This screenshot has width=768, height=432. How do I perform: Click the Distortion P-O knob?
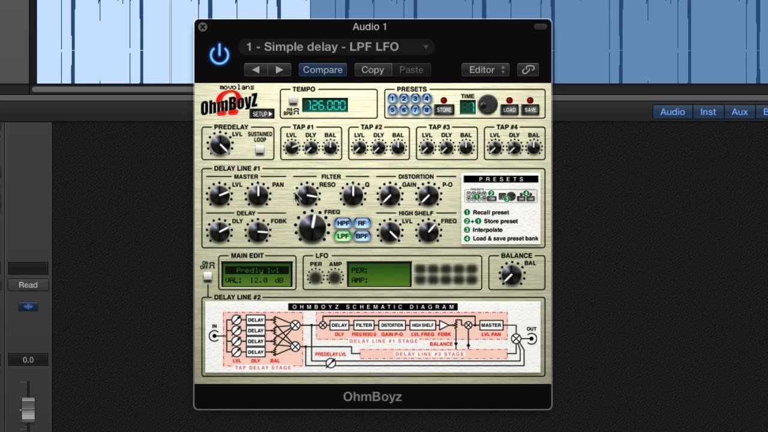[428, 196]
